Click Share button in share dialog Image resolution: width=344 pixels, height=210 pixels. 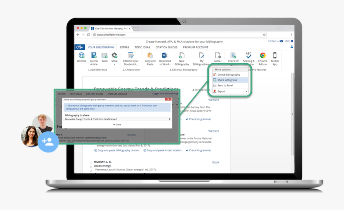[117, 124]
